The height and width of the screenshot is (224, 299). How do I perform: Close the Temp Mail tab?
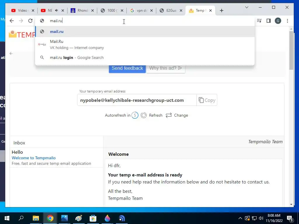(211, 10)
